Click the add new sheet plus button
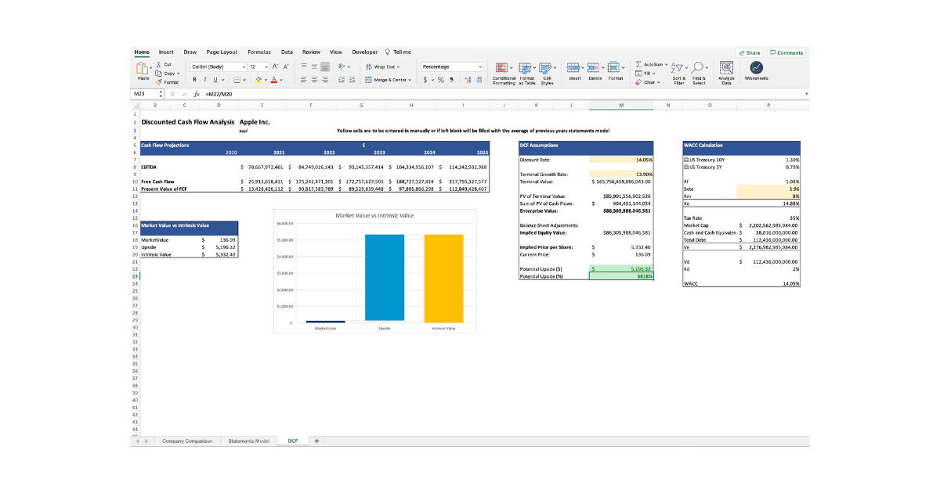Screen dimensions: 940x493 (315, 441)
